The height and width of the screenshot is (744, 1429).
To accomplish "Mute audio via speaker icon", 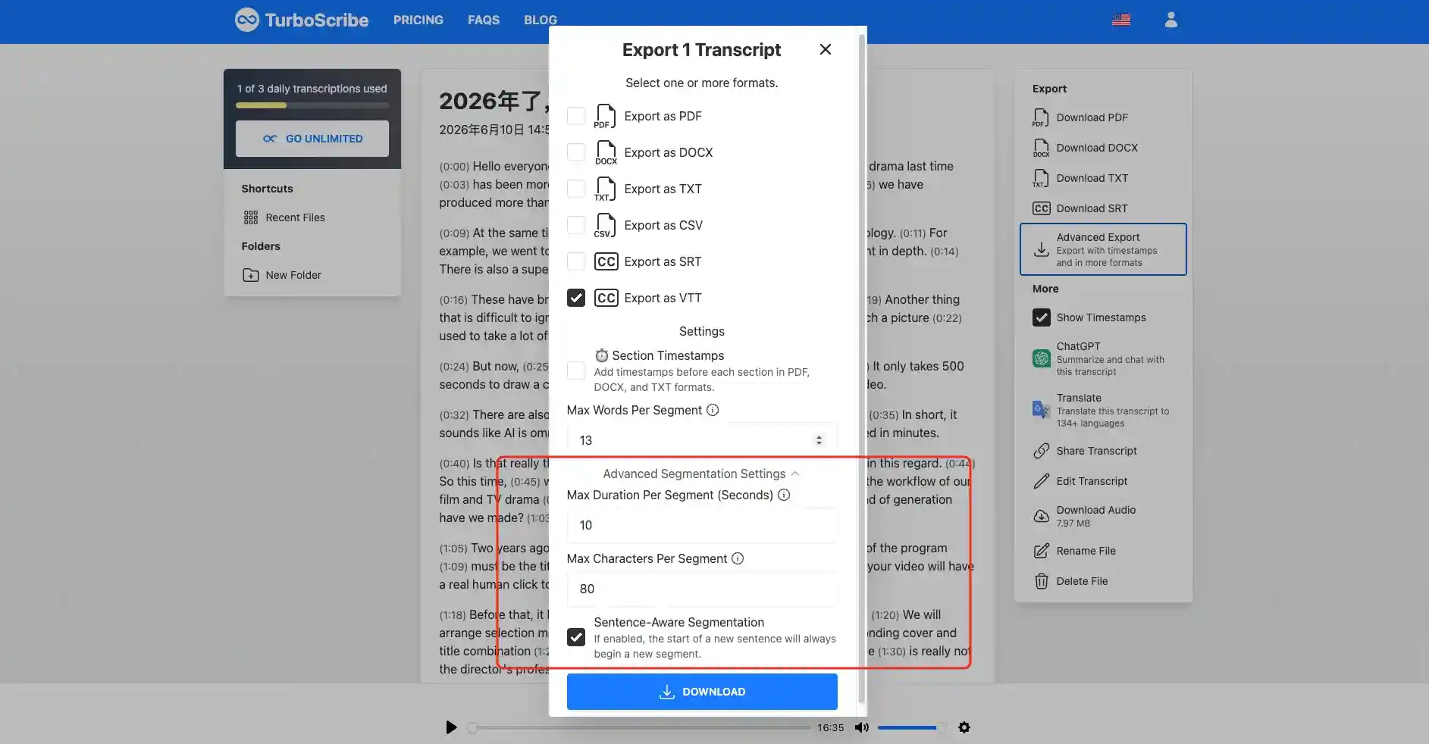I will [x=862, y=727].
